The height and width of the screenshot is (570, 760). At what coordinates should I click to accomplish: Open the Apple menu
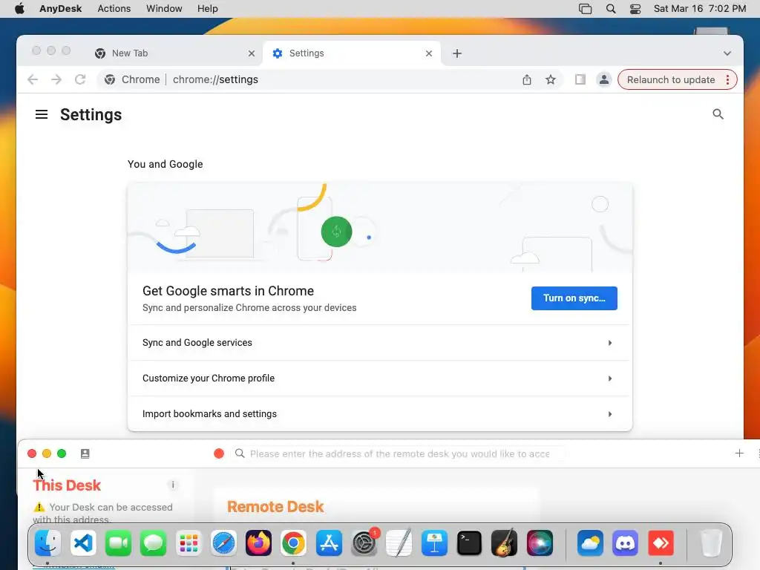tap(19, 9)
